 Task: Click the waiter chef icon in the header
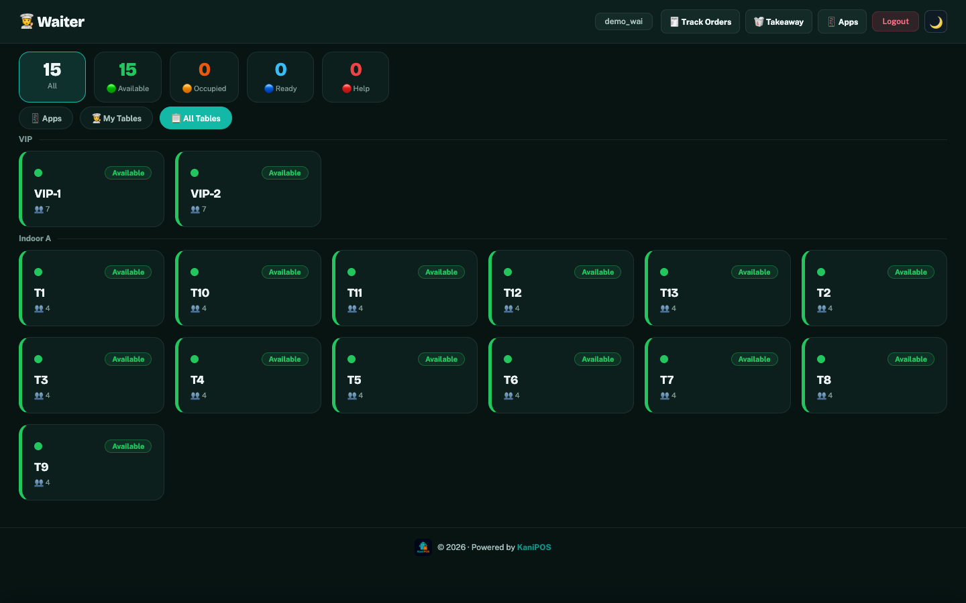click(x=27, y=21)
